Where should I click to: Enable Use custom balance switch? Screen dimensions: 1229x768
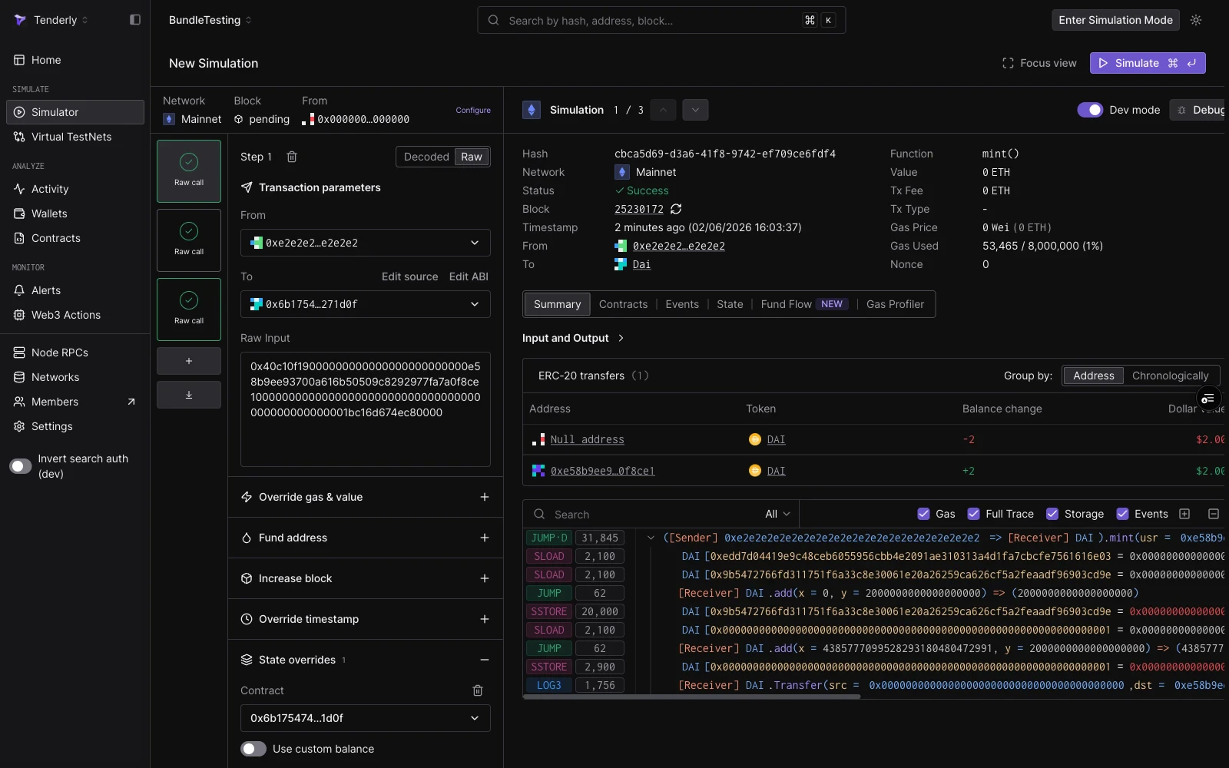pos(253,749)
